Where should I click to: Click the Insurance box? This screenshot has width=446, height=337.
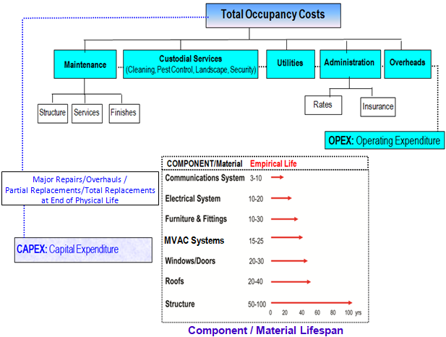tap(378, 107)
